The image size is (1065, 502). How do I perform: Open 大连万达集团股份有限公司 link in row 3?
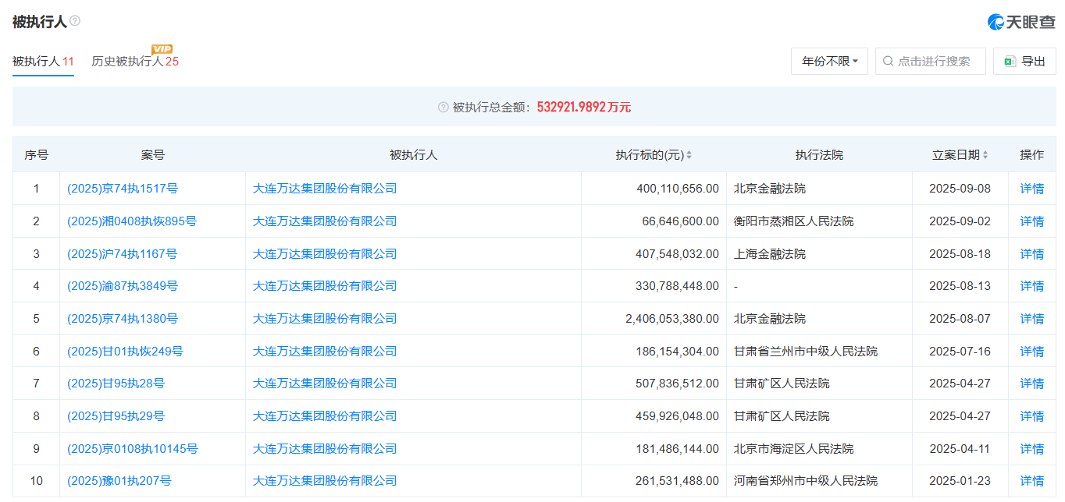point(325,253)
